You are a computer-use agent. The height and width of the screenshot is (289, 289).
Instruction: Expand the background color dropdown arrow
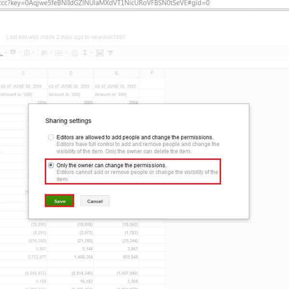pyautogui.click(x=20, y=53)
